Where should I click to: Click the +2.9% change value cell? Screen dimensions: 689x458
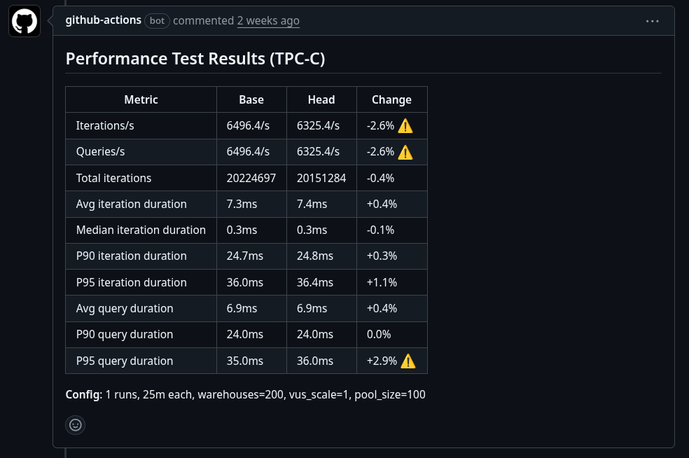(x=382, y=361)
